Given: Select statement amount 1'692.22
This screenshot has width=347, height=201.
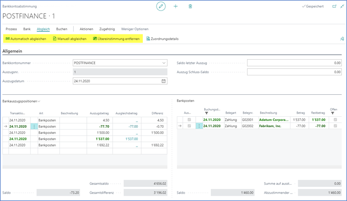Looking at the screenshot, I should tap(103, 145).
